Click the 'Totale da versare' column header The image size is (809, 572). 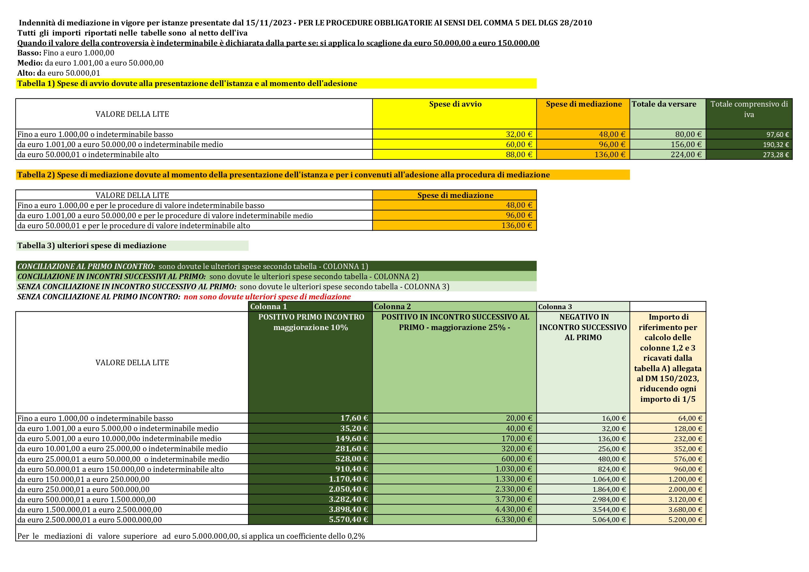coord(668,114)
